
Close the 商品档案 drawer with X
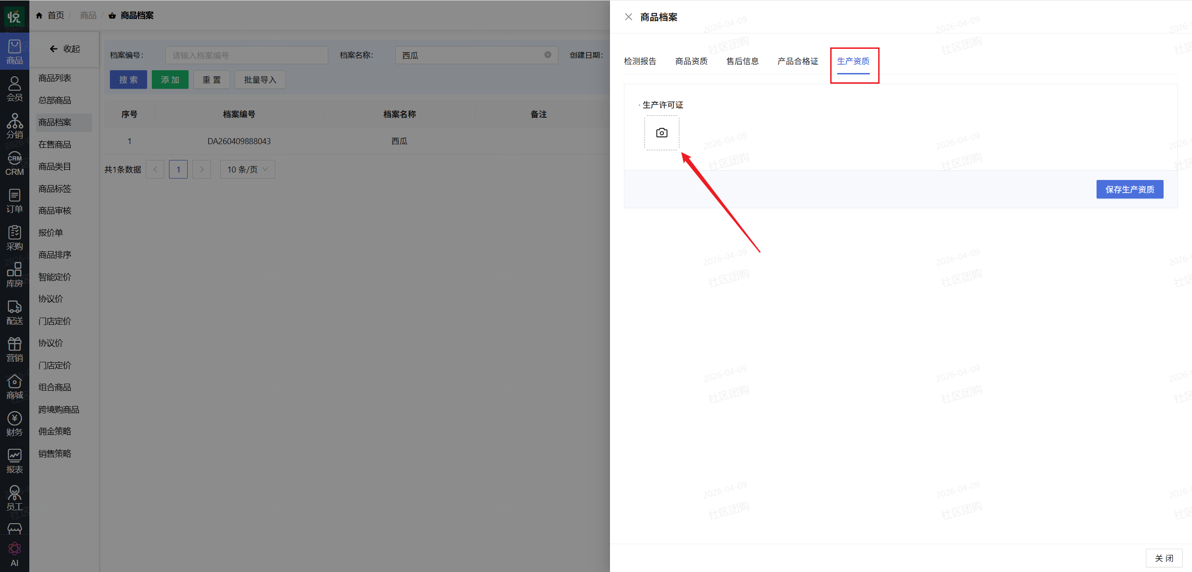[628, 17]
